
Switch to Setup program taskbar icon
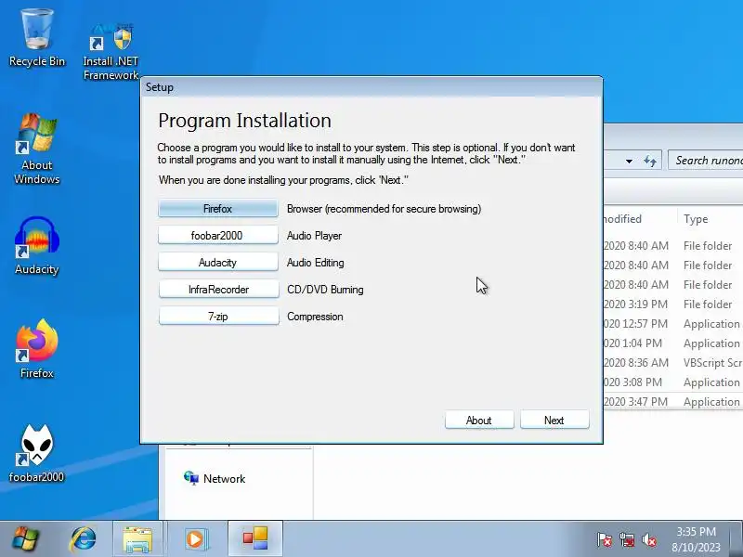pyautogui.click(x=255, y=539)
